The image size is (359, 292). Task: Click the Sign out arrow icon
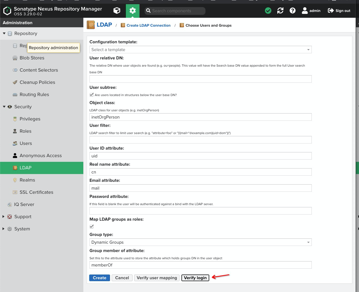[331, 11]
